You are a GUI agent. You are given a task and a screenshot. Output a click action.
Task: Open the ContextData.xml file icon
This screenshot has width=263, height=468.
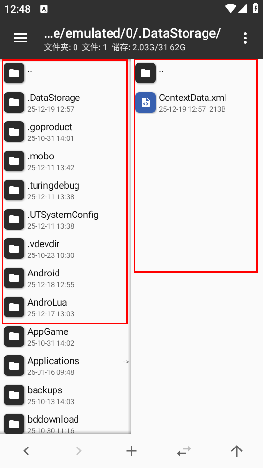point(146,102)
